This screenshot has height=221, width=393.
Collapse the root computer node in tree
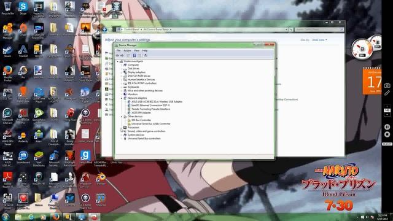click(118, 61)
